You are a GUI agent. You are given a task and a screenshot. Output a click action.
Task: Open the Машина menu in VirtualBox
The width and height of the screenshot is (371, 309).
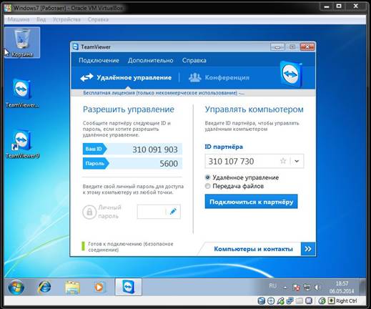[19, 19]
